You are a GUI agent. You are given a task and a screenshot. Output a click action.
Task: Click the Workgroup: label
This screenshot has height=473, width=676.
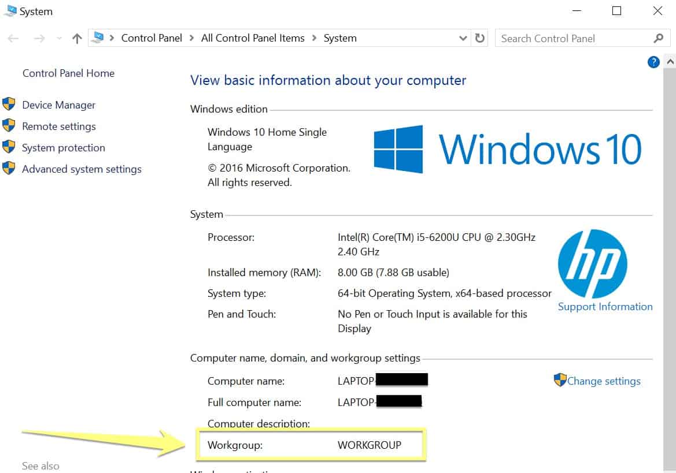click(235, 445)
